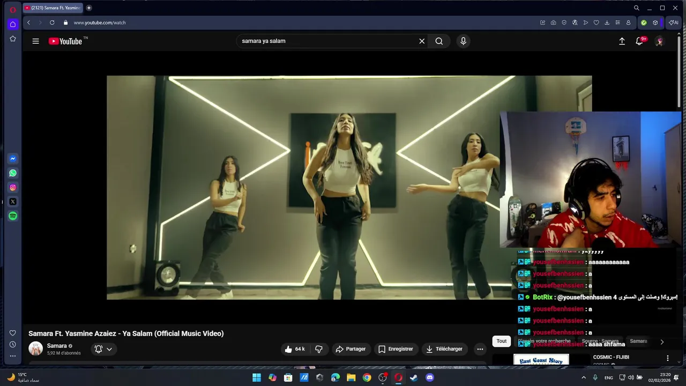This screenshot has height=386, width=686.
Task: Open Messenger in Opera sidebar
Action: [x=13, y=159]
